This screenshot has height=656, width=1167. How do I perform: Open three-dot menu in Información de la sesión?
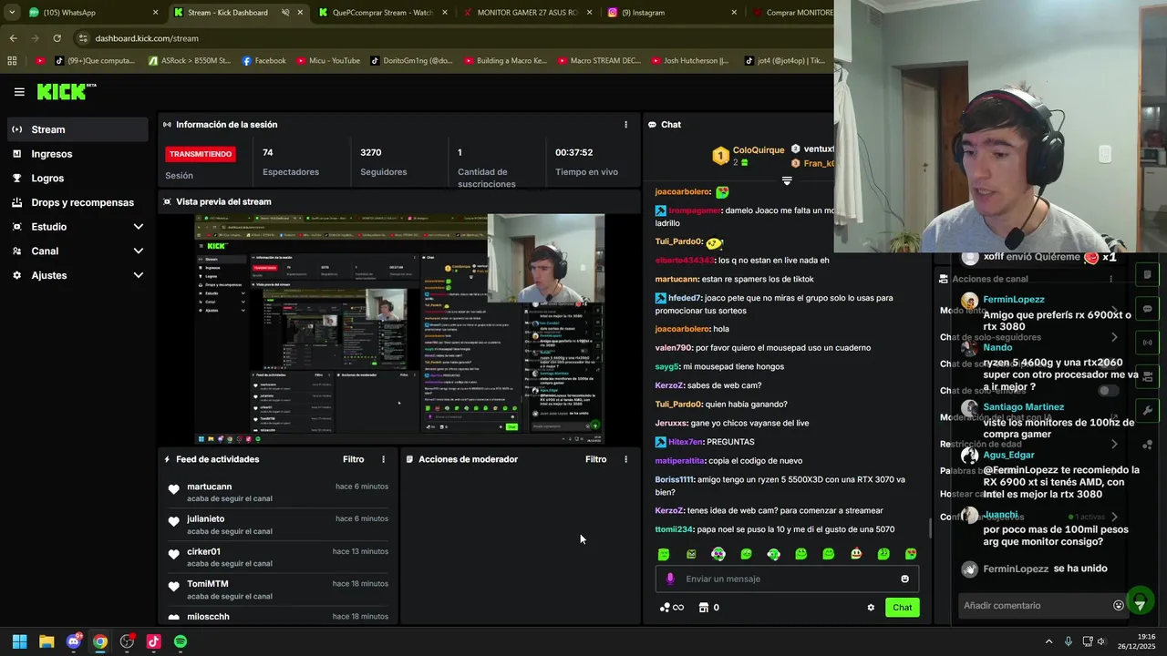click(x=625, y=124)
